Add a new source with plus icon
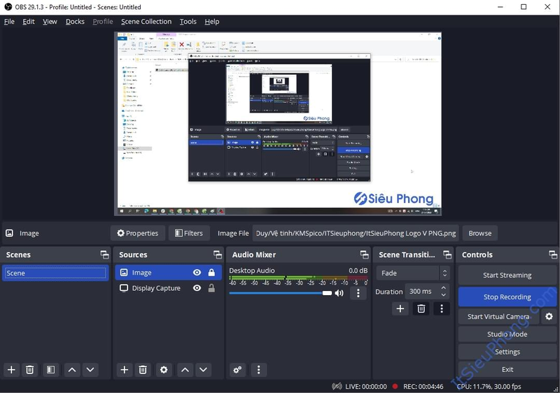 (x=125, y=370)
